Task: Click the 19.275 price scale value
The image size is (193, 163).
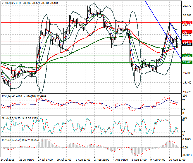Action: [x=187, y=92]
